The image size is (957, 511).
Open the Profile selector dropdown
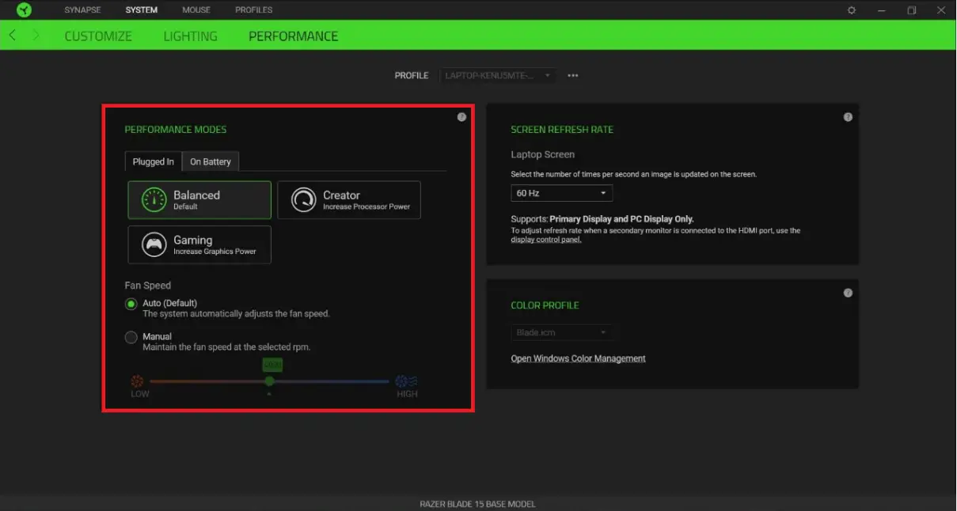point(498,75)
